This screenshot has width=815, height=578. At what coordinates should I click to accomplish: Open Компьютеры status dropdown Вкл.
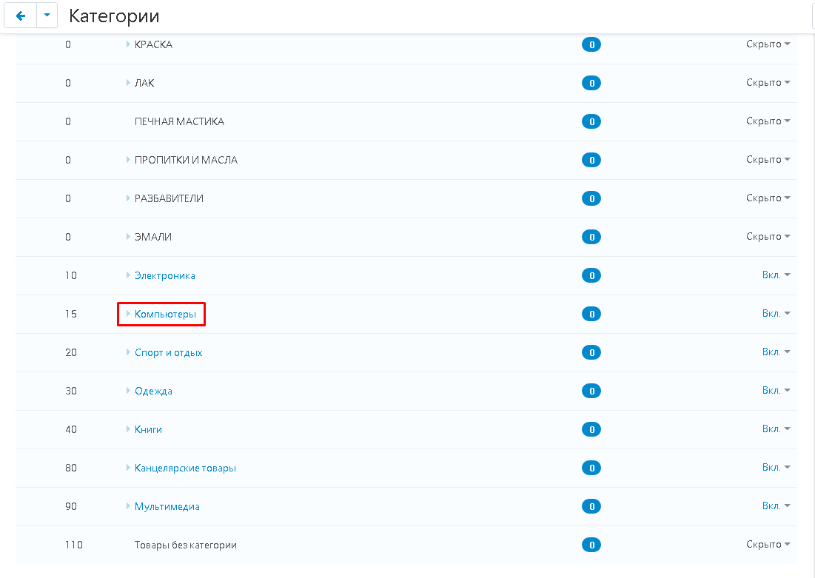click(x=776, y=314)
